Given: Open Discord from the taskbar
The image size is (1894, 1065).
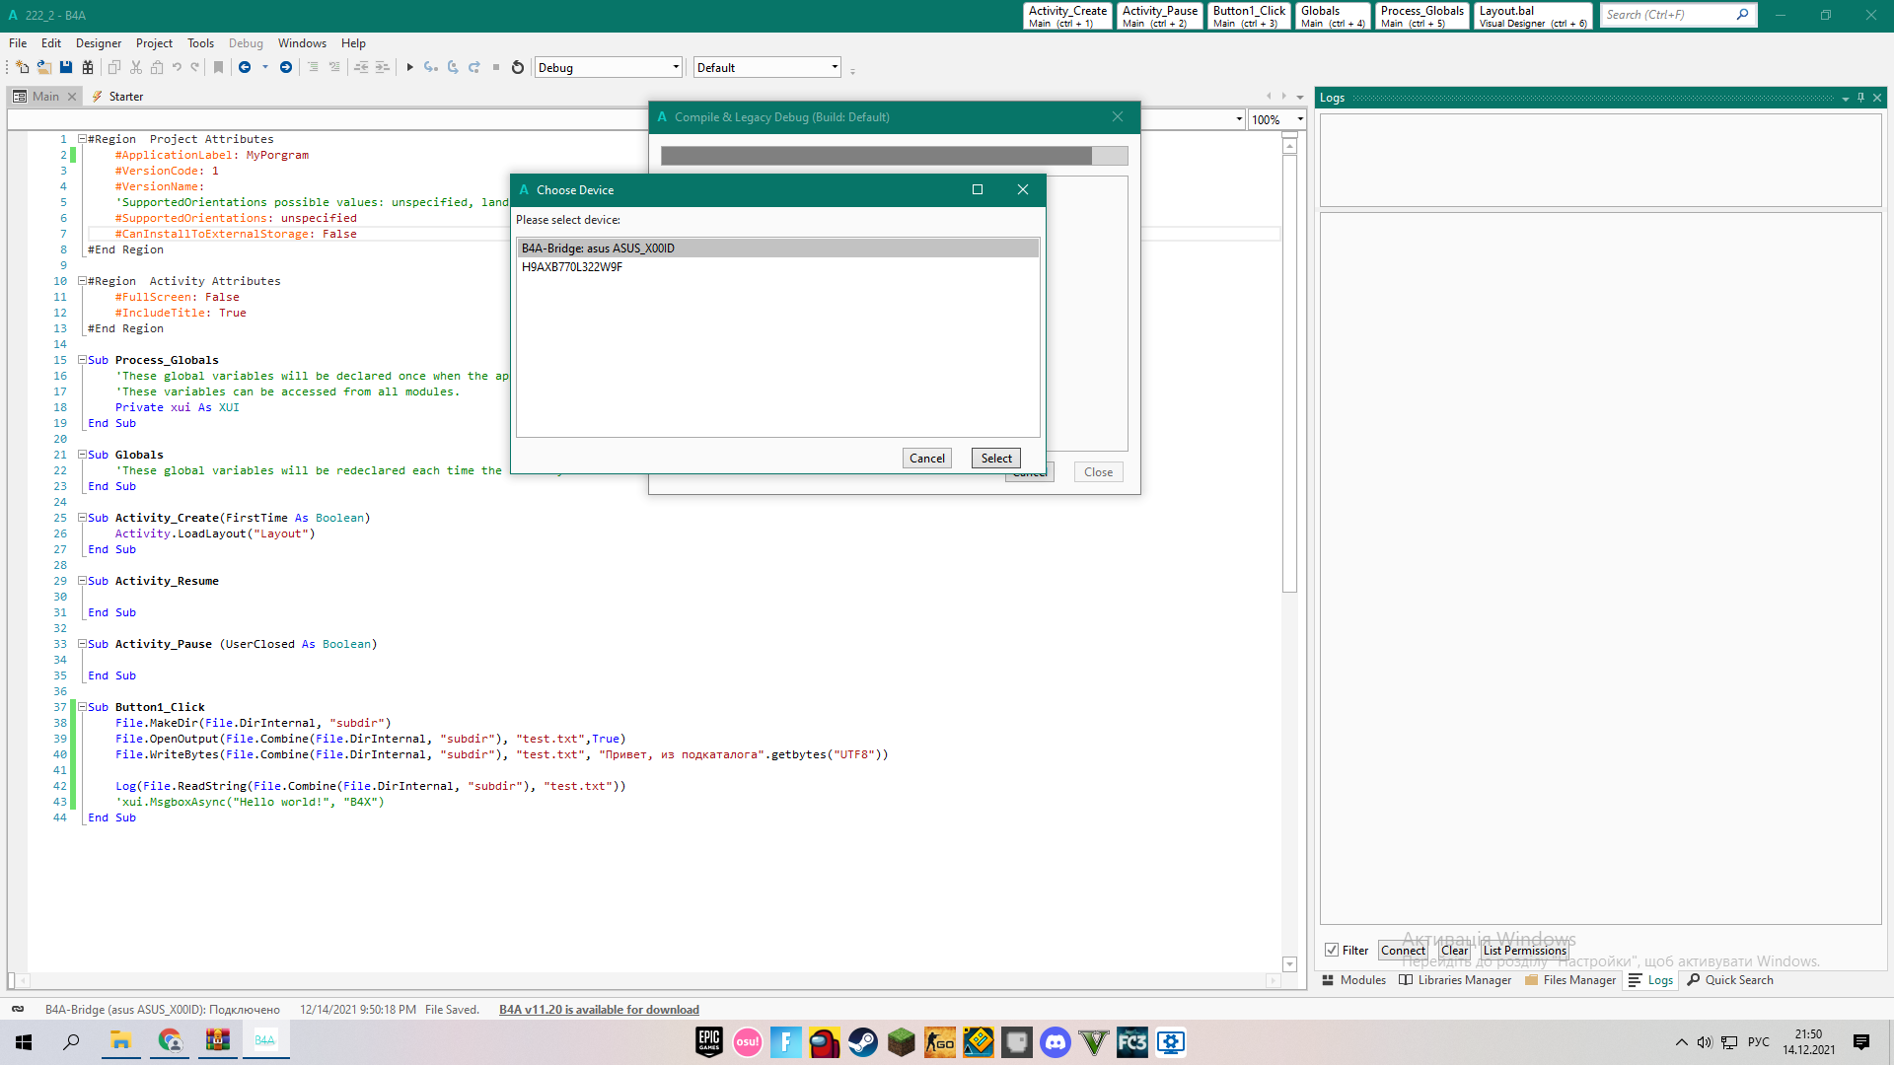Looking at the screenshot, I should (1056, 1041).
